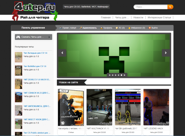The height and width of the screenshot is (136, 185).
Task: Open the Профиль link
Action: 108,28
